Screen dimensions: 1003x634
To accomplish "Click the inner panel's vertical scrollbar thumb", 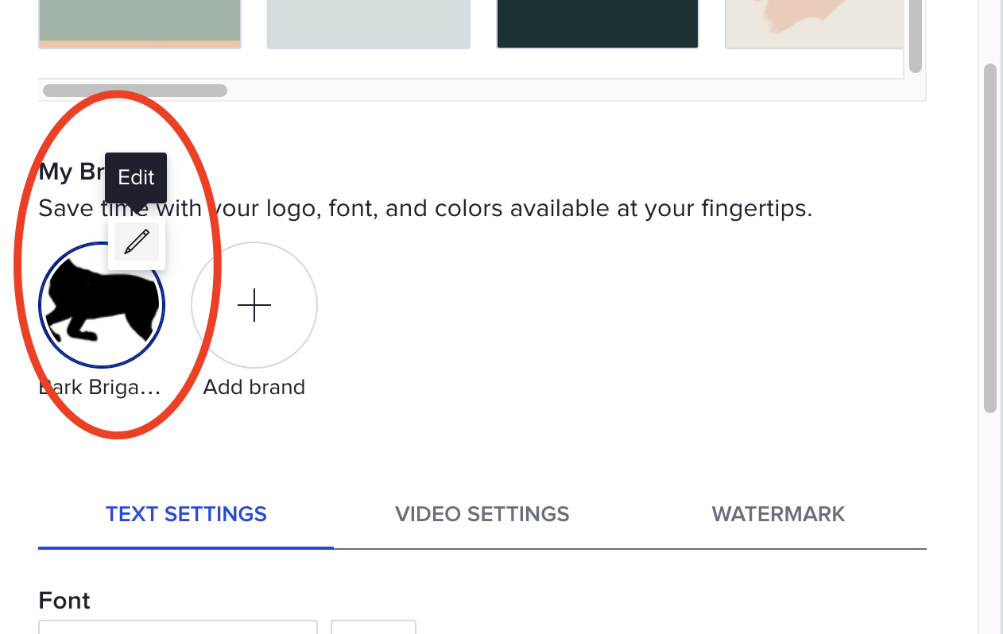I will click(x=916, y=36).
